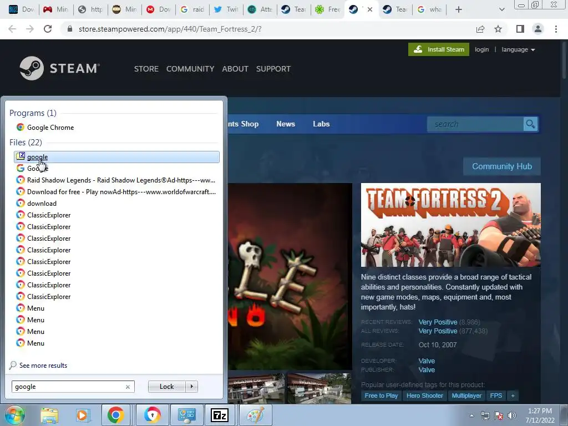Launch the media player taskbar icon
This screenshot has height=426, width=568.
tap(82, 415)
